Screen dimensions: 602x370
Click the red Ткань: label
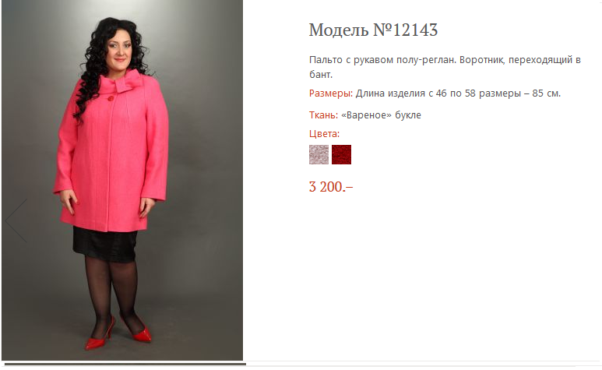324,115
